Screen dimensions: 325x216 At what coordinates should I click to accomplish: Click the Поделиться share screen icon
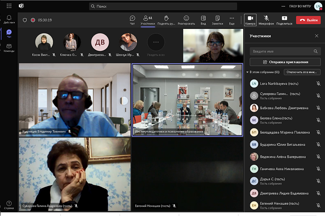(284, 19)
